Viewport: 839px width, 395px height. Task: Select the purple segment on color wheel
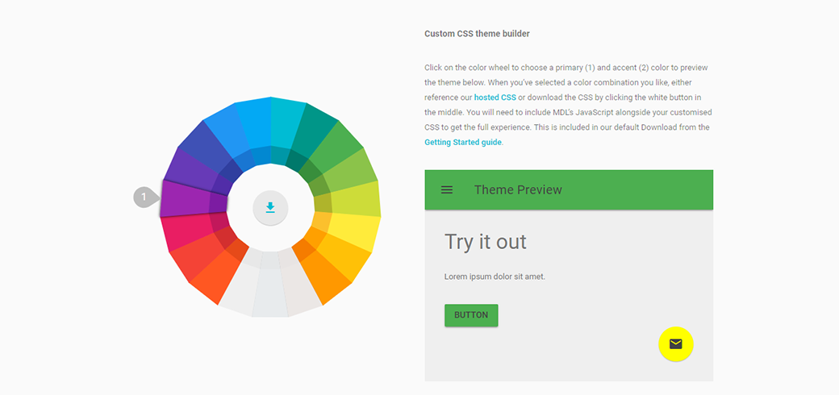pyautogui.click(x=186, y=198)
